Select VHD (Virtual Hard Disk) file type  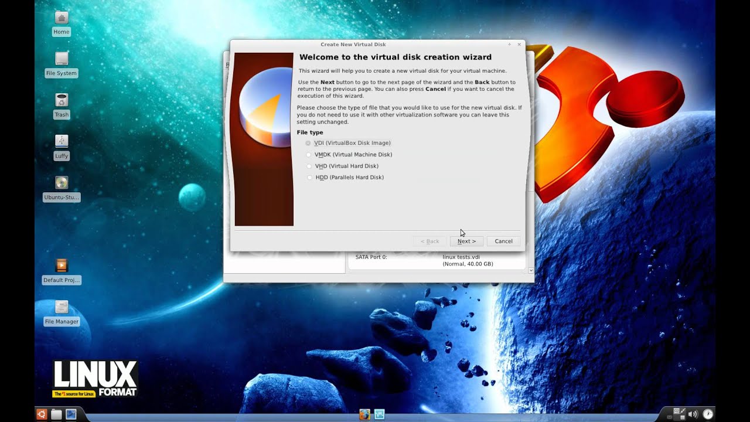342,166
